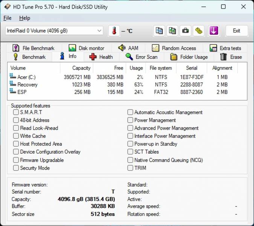Toggle the S.M.A.R.T checkbox
The width and height of the screenshot is (254, 226).
(16, 112)
